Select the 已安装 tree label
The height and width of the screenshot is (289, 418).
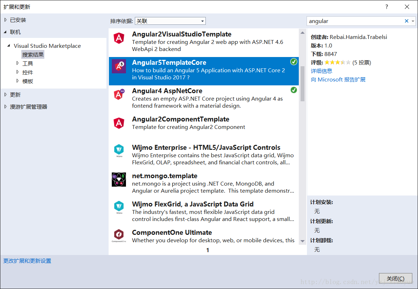click(x=18, y=20)
